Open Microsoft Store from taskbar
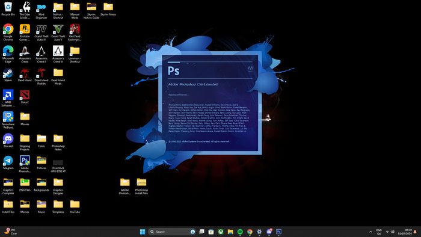421x237 pixels. 211,232
